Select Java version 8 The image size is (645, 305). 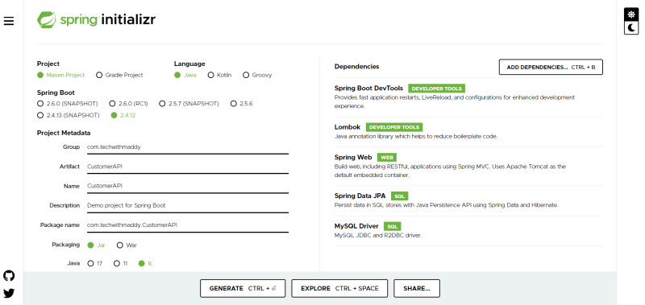click(x=145, y=263)
